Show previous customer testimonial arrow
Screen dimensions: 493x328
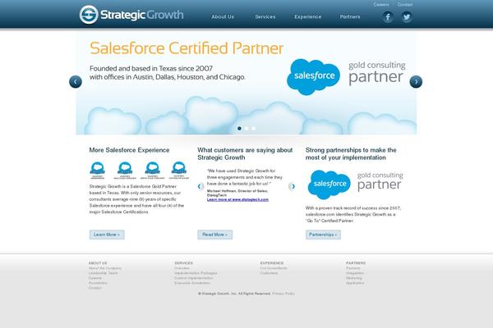200,186
